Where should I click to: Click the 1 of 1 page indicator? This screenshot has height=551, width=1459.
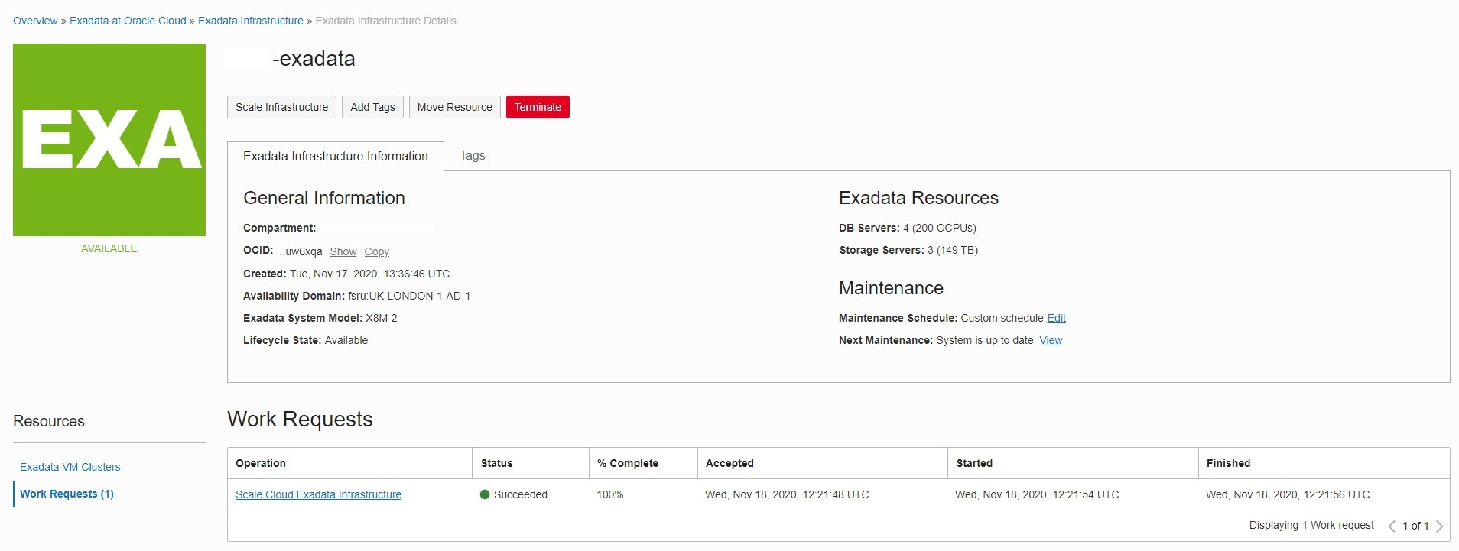(x=1415, y=526)
